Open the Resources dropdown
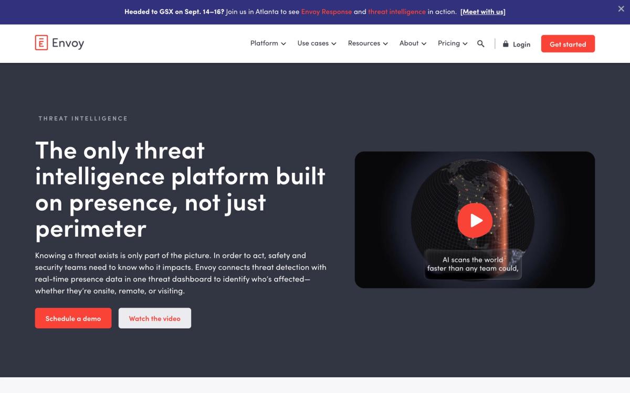 [368, 43]
